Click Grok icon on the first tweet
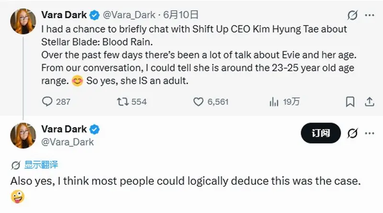The image size is (383, 213). pyautogui.click(x=352, y=15)
